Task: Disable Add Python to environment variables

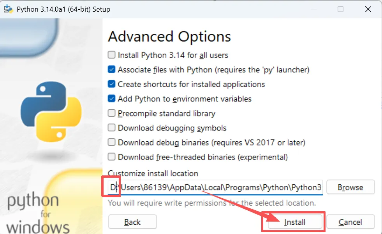Action: (111, 99)
